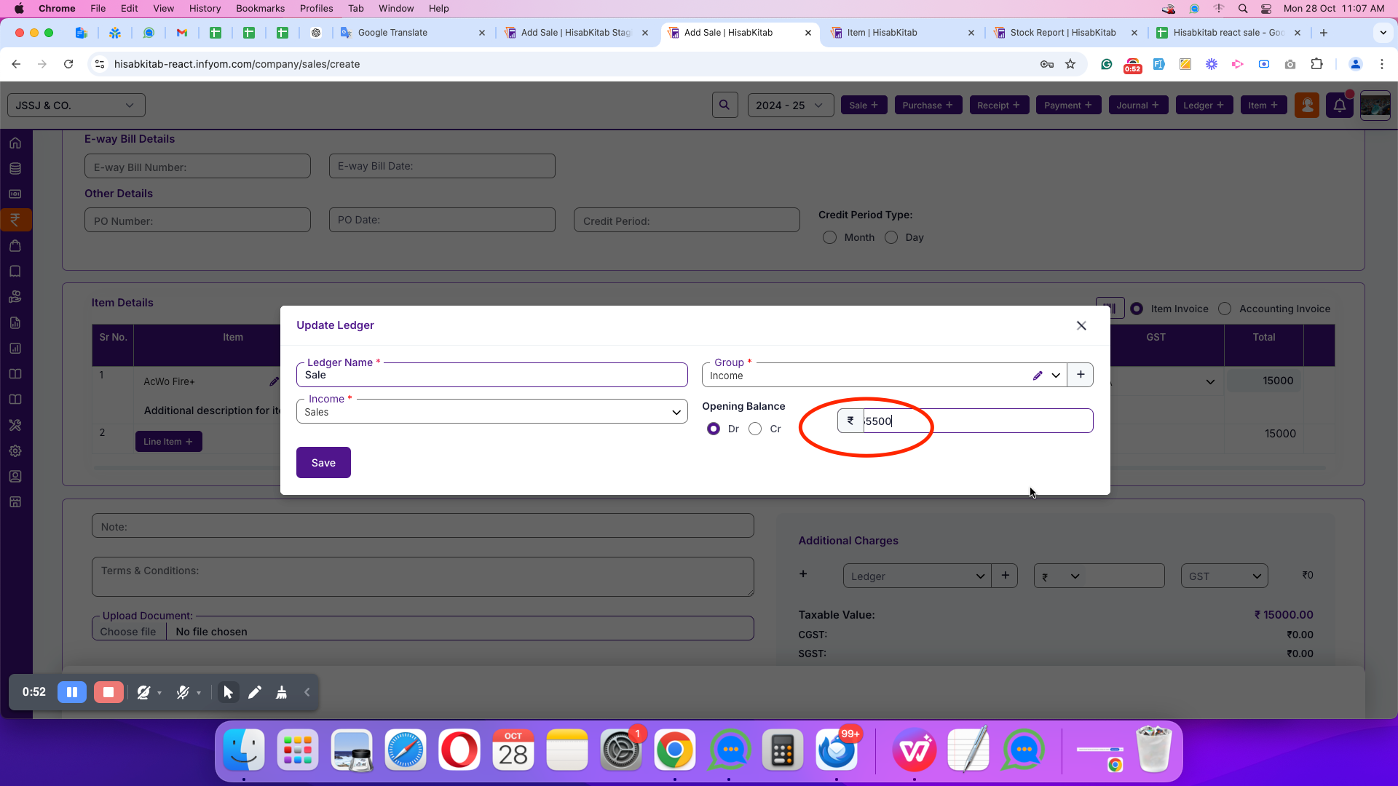Open the JSSJ & CO. company selector
Image resolution: width=1398 pixels, height=786 pixels.
pyautogui.click(x=76, y=106)
